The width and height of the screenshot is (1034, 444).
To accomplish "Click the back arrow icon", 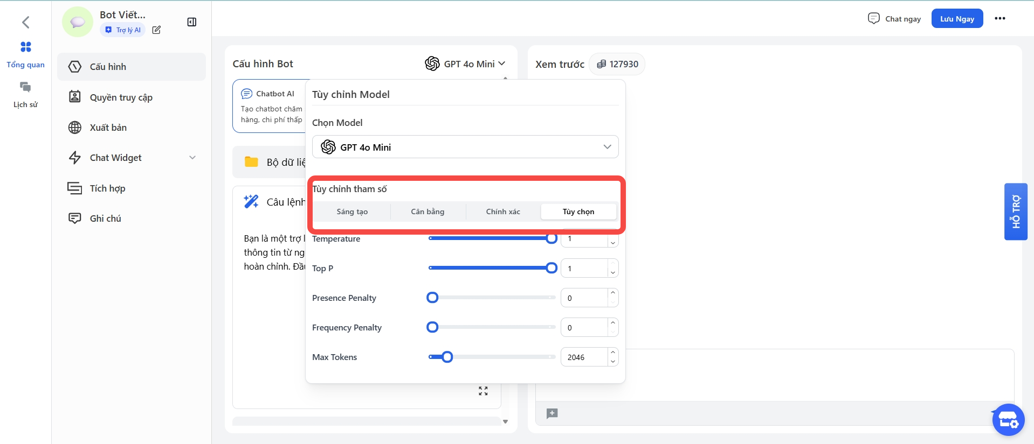I will [x=25, y=22].
